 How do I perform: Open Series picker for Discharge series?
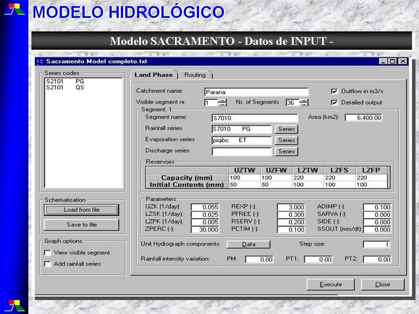click(286, 152)
